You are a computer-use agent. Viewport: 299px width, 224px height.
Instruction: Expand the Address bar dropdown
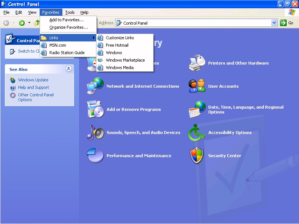pos(274,23)
